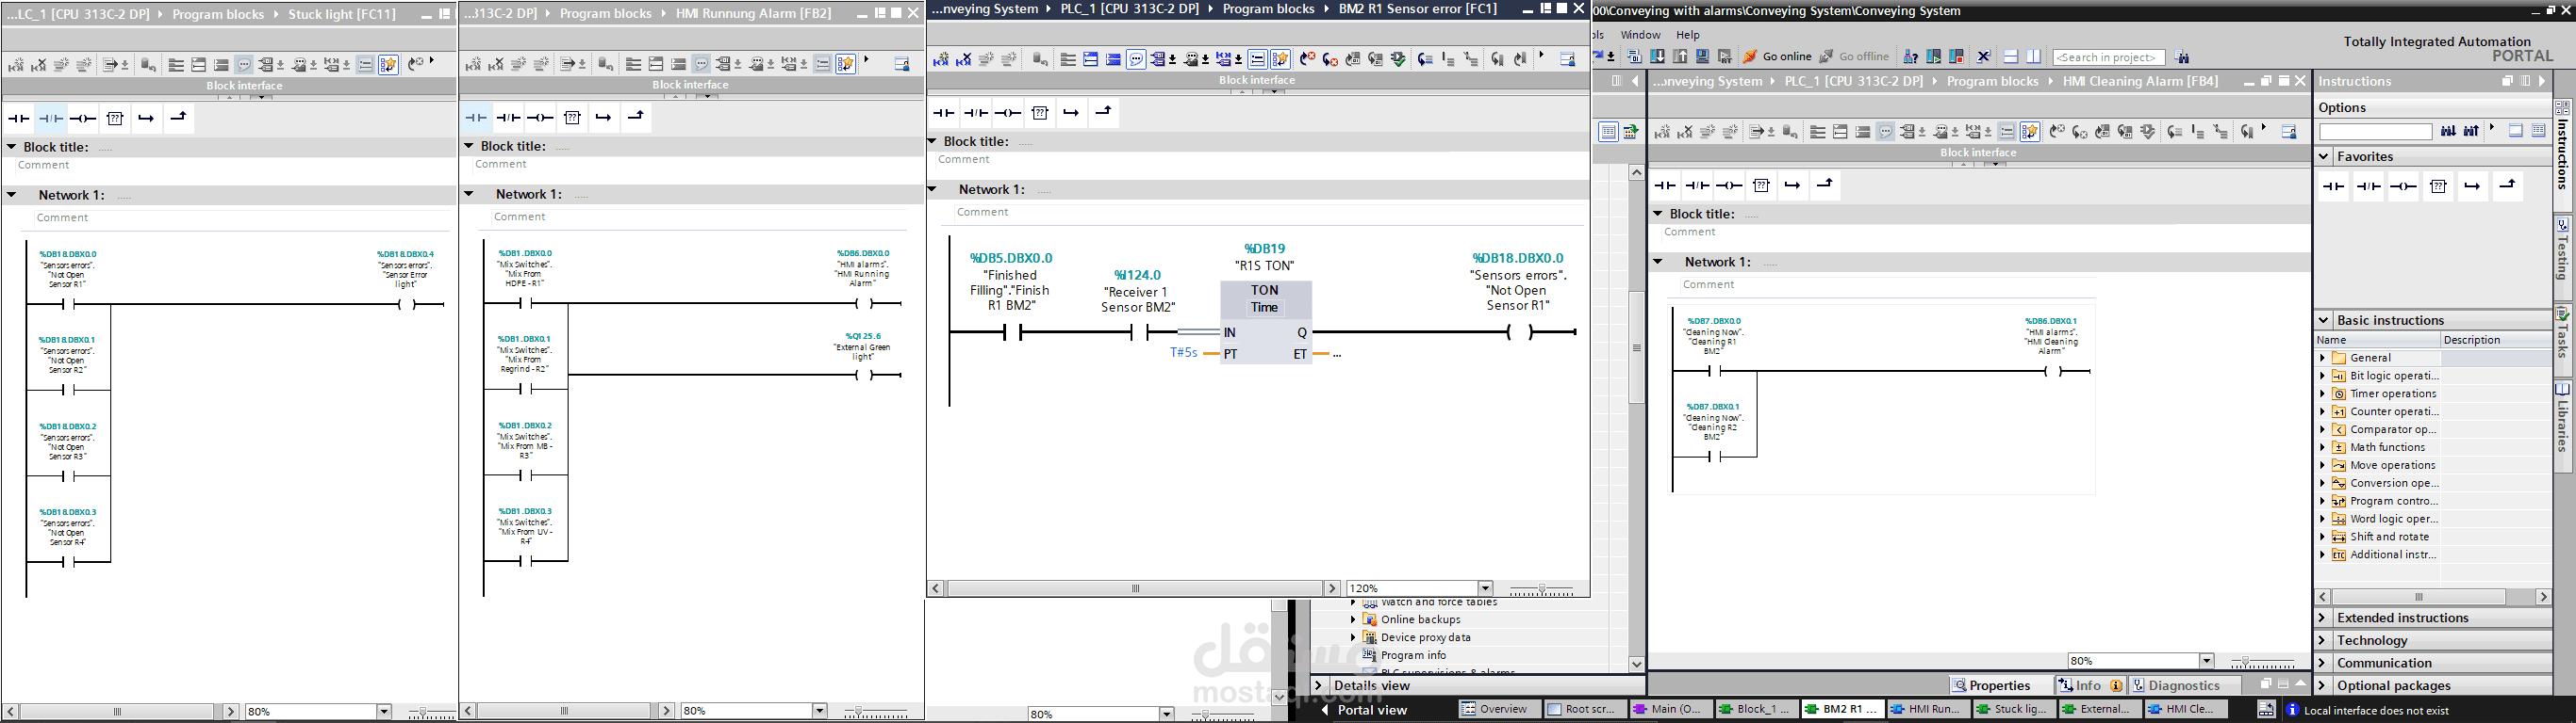The image size is (2576, 723).
Task: Expand the Math functions folder
Action: pos(2323,447)
